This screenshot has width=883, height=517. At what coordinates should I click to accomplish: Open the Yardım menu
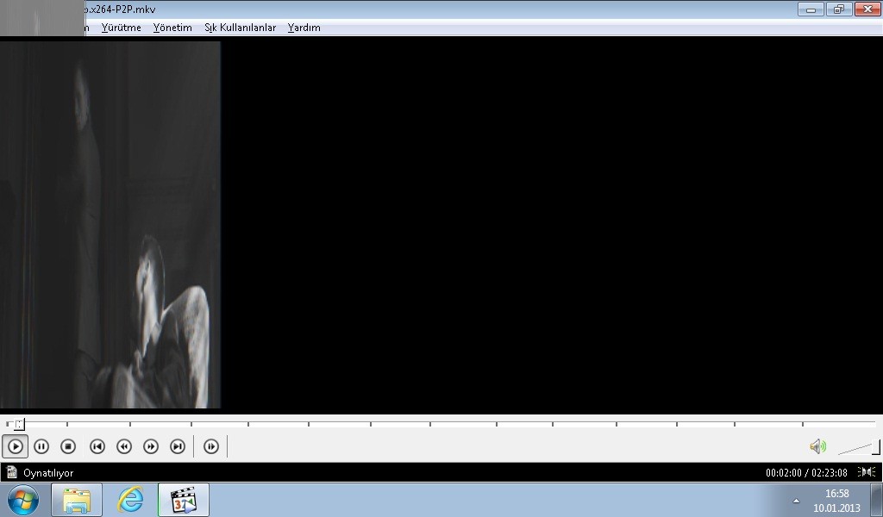tap(304, 28)
